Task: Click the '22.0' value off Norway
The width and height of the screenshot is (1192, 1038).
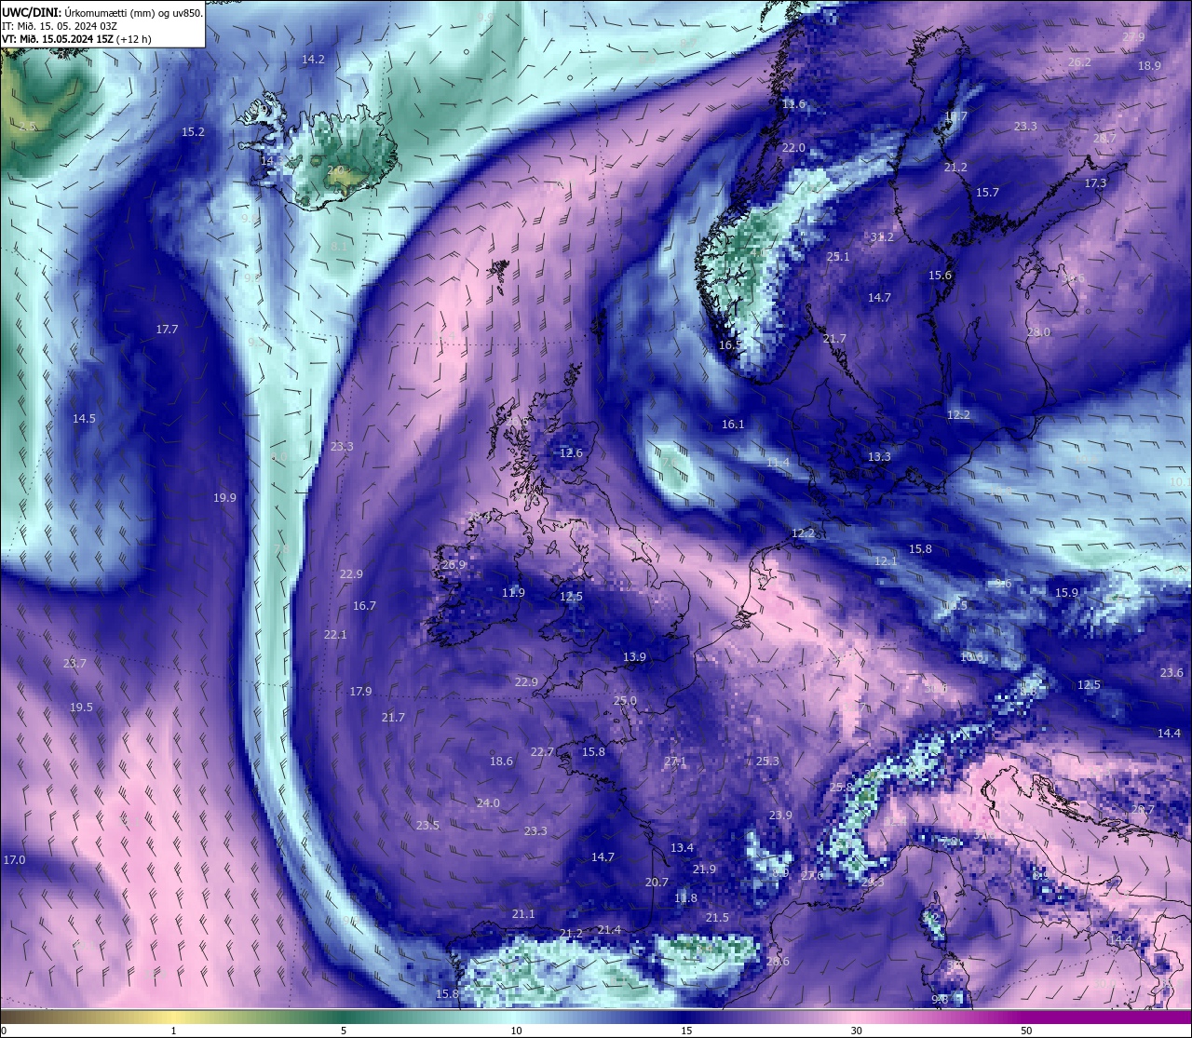Action: pos(793,148)
